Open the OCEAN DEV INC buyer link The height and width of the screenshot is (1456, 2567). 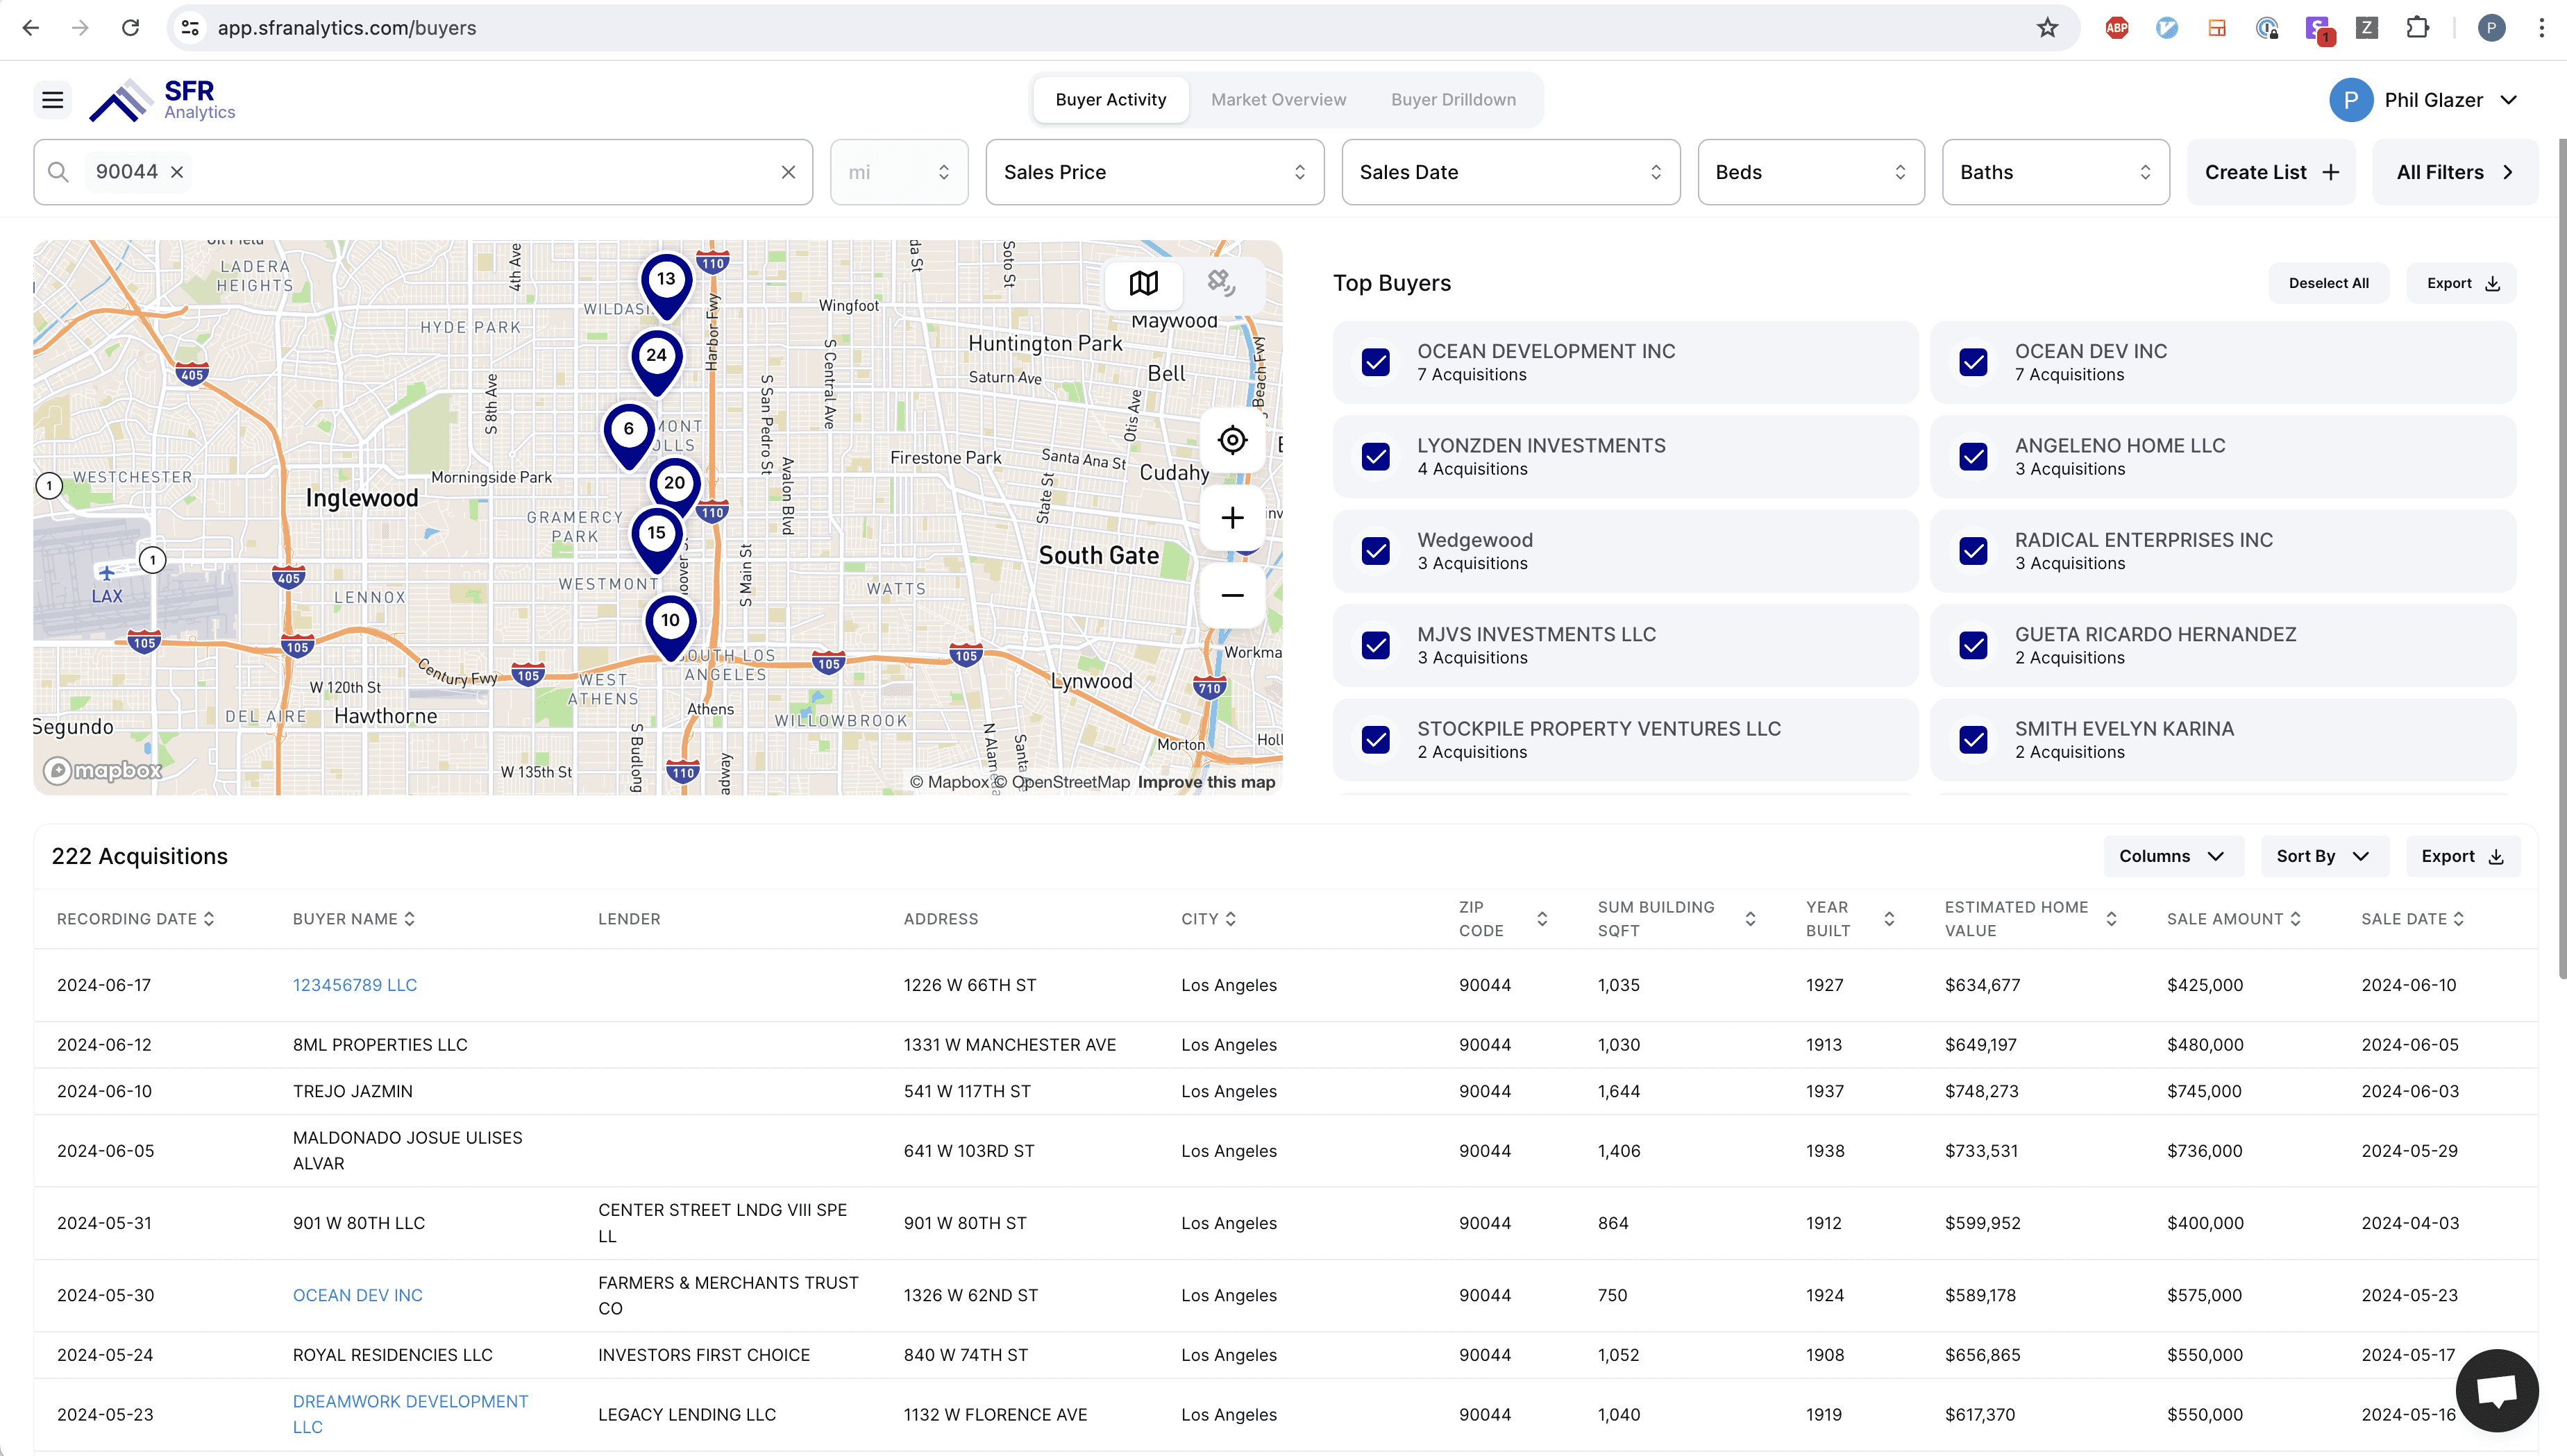357,1295
